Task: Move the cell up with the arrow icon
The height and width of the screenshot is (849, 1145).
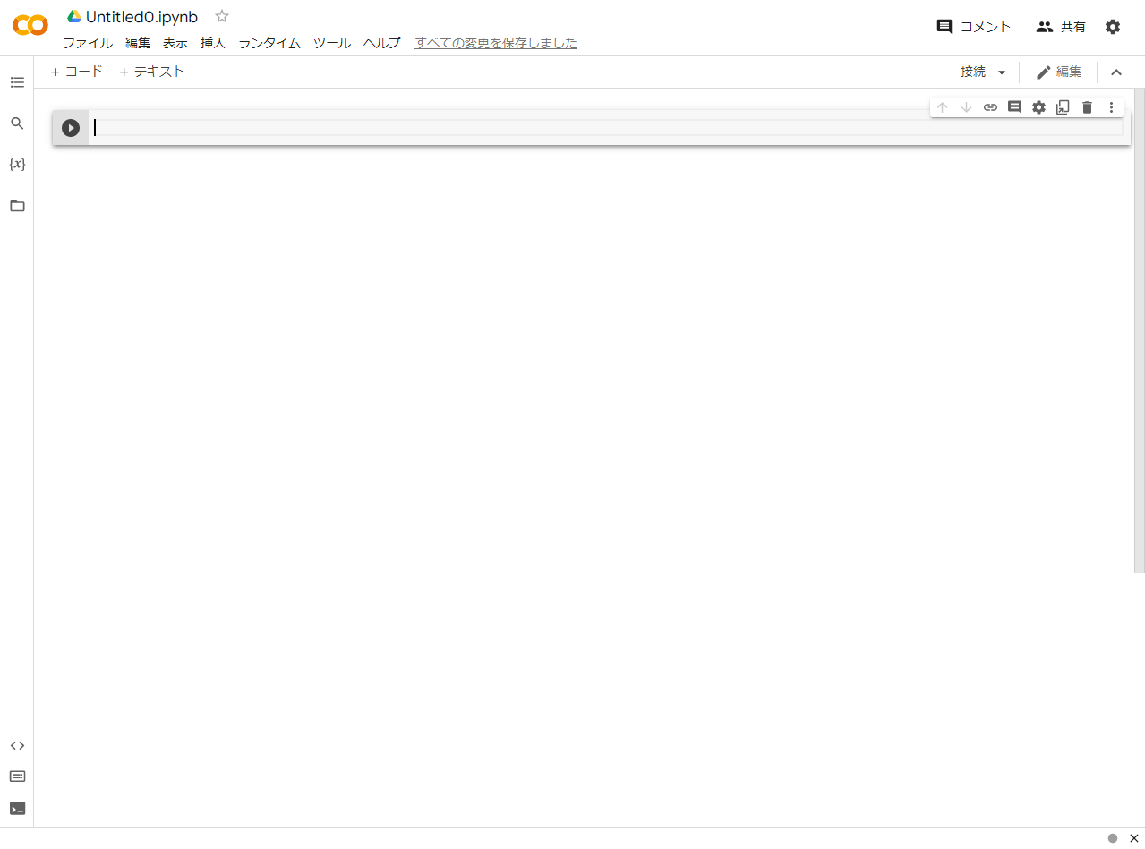Action: pyautogui.click(x=942, y=107)
